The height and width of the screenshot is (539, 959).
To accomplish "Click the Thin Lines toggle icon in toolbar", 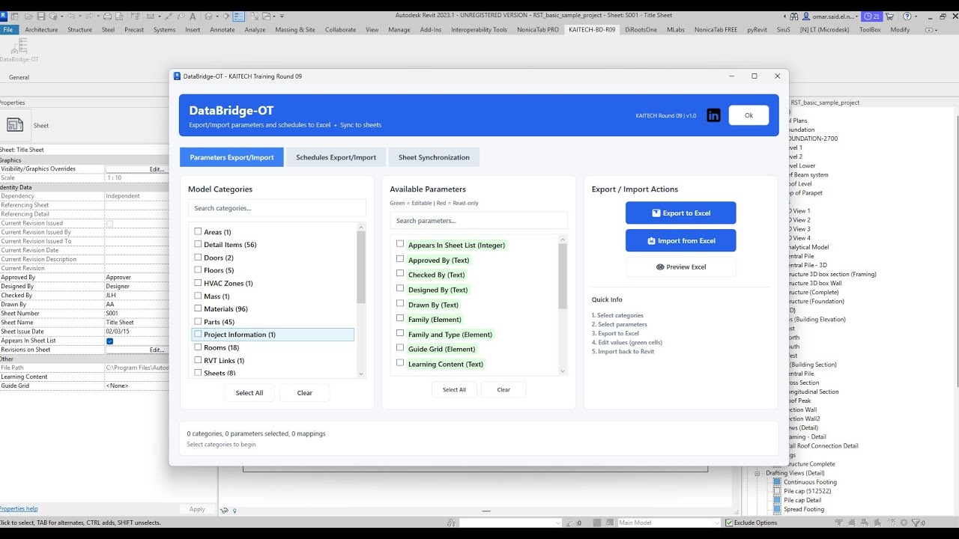I will (238, 16).
